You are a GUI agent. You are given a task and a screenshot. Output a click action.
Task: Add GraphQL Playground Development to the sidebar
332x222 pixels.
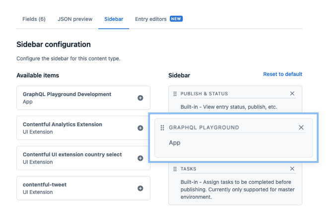[140, 98]
